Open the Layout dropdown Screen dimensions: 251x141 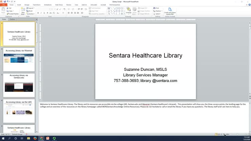(31, 8)
